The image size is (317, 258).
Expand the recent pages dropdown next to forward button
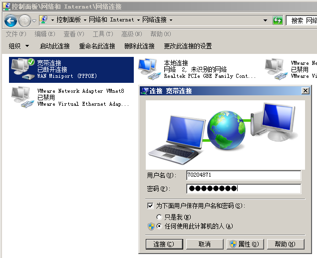pyautogui.click(x=34, y=20)
